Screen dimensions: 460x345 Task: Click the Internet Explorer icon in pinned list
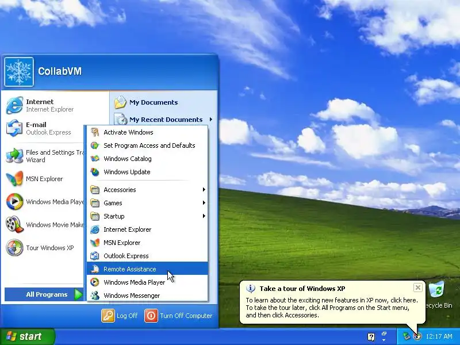pyautogui.click(x=14, y=105)
